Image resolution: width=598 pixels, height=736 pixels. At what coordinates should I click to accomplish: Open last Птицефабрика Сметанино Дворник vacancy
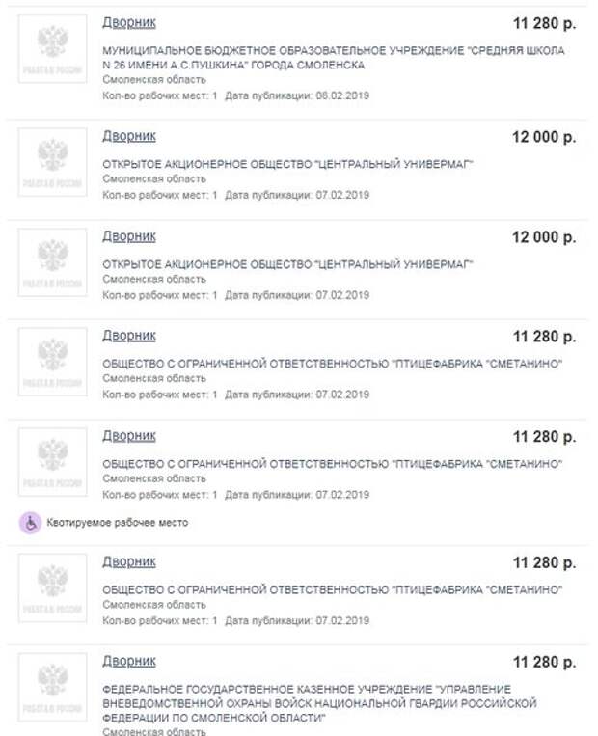pyautogui.click(x=129, y=561)
